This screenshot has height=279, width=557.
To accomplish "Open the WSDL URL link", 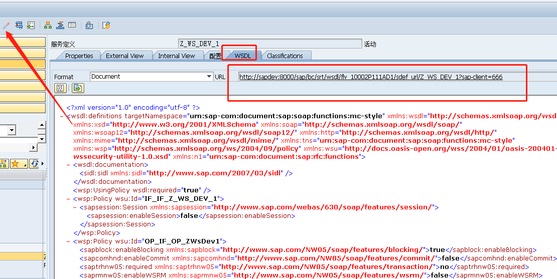I will point(370,77).
